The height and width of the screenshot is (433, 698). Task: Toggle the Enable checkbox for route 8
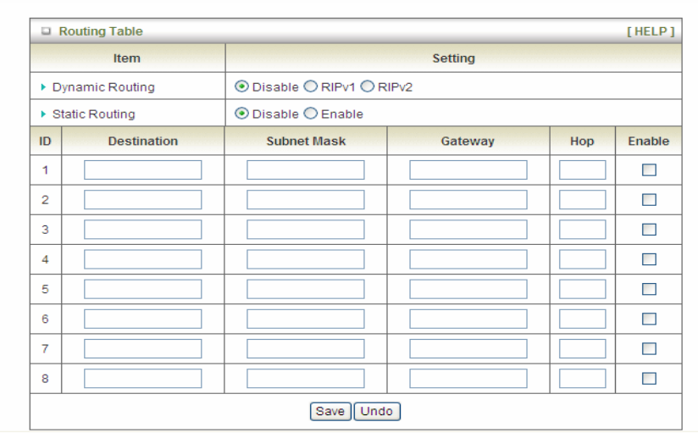point(649,378)
